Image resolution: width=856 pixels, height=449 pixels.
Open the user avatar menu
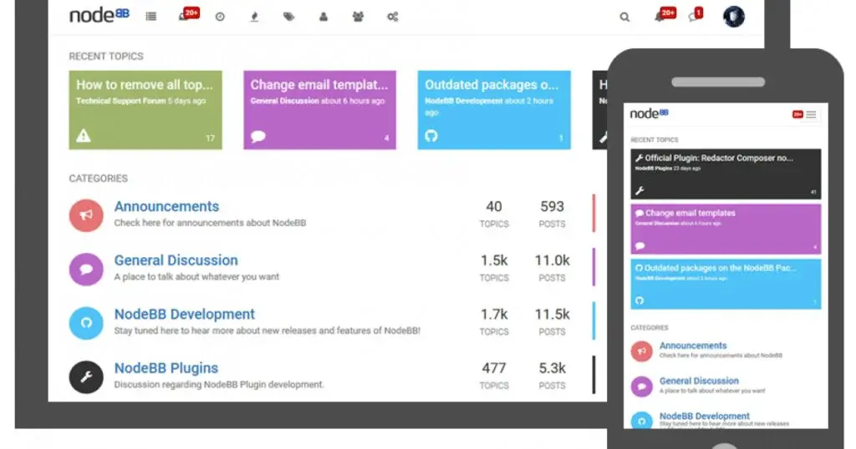734,17
